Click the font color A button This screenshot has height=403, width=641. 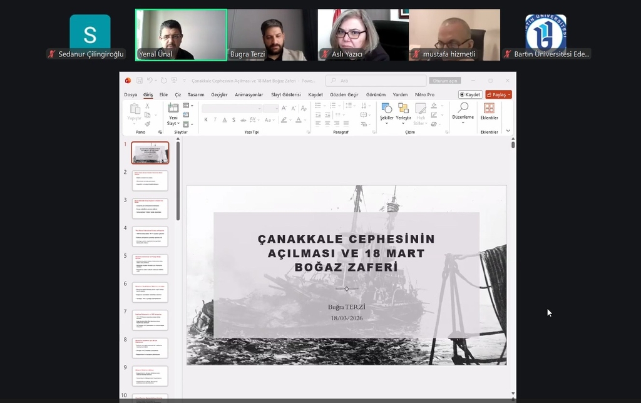[x=299, y=120]
